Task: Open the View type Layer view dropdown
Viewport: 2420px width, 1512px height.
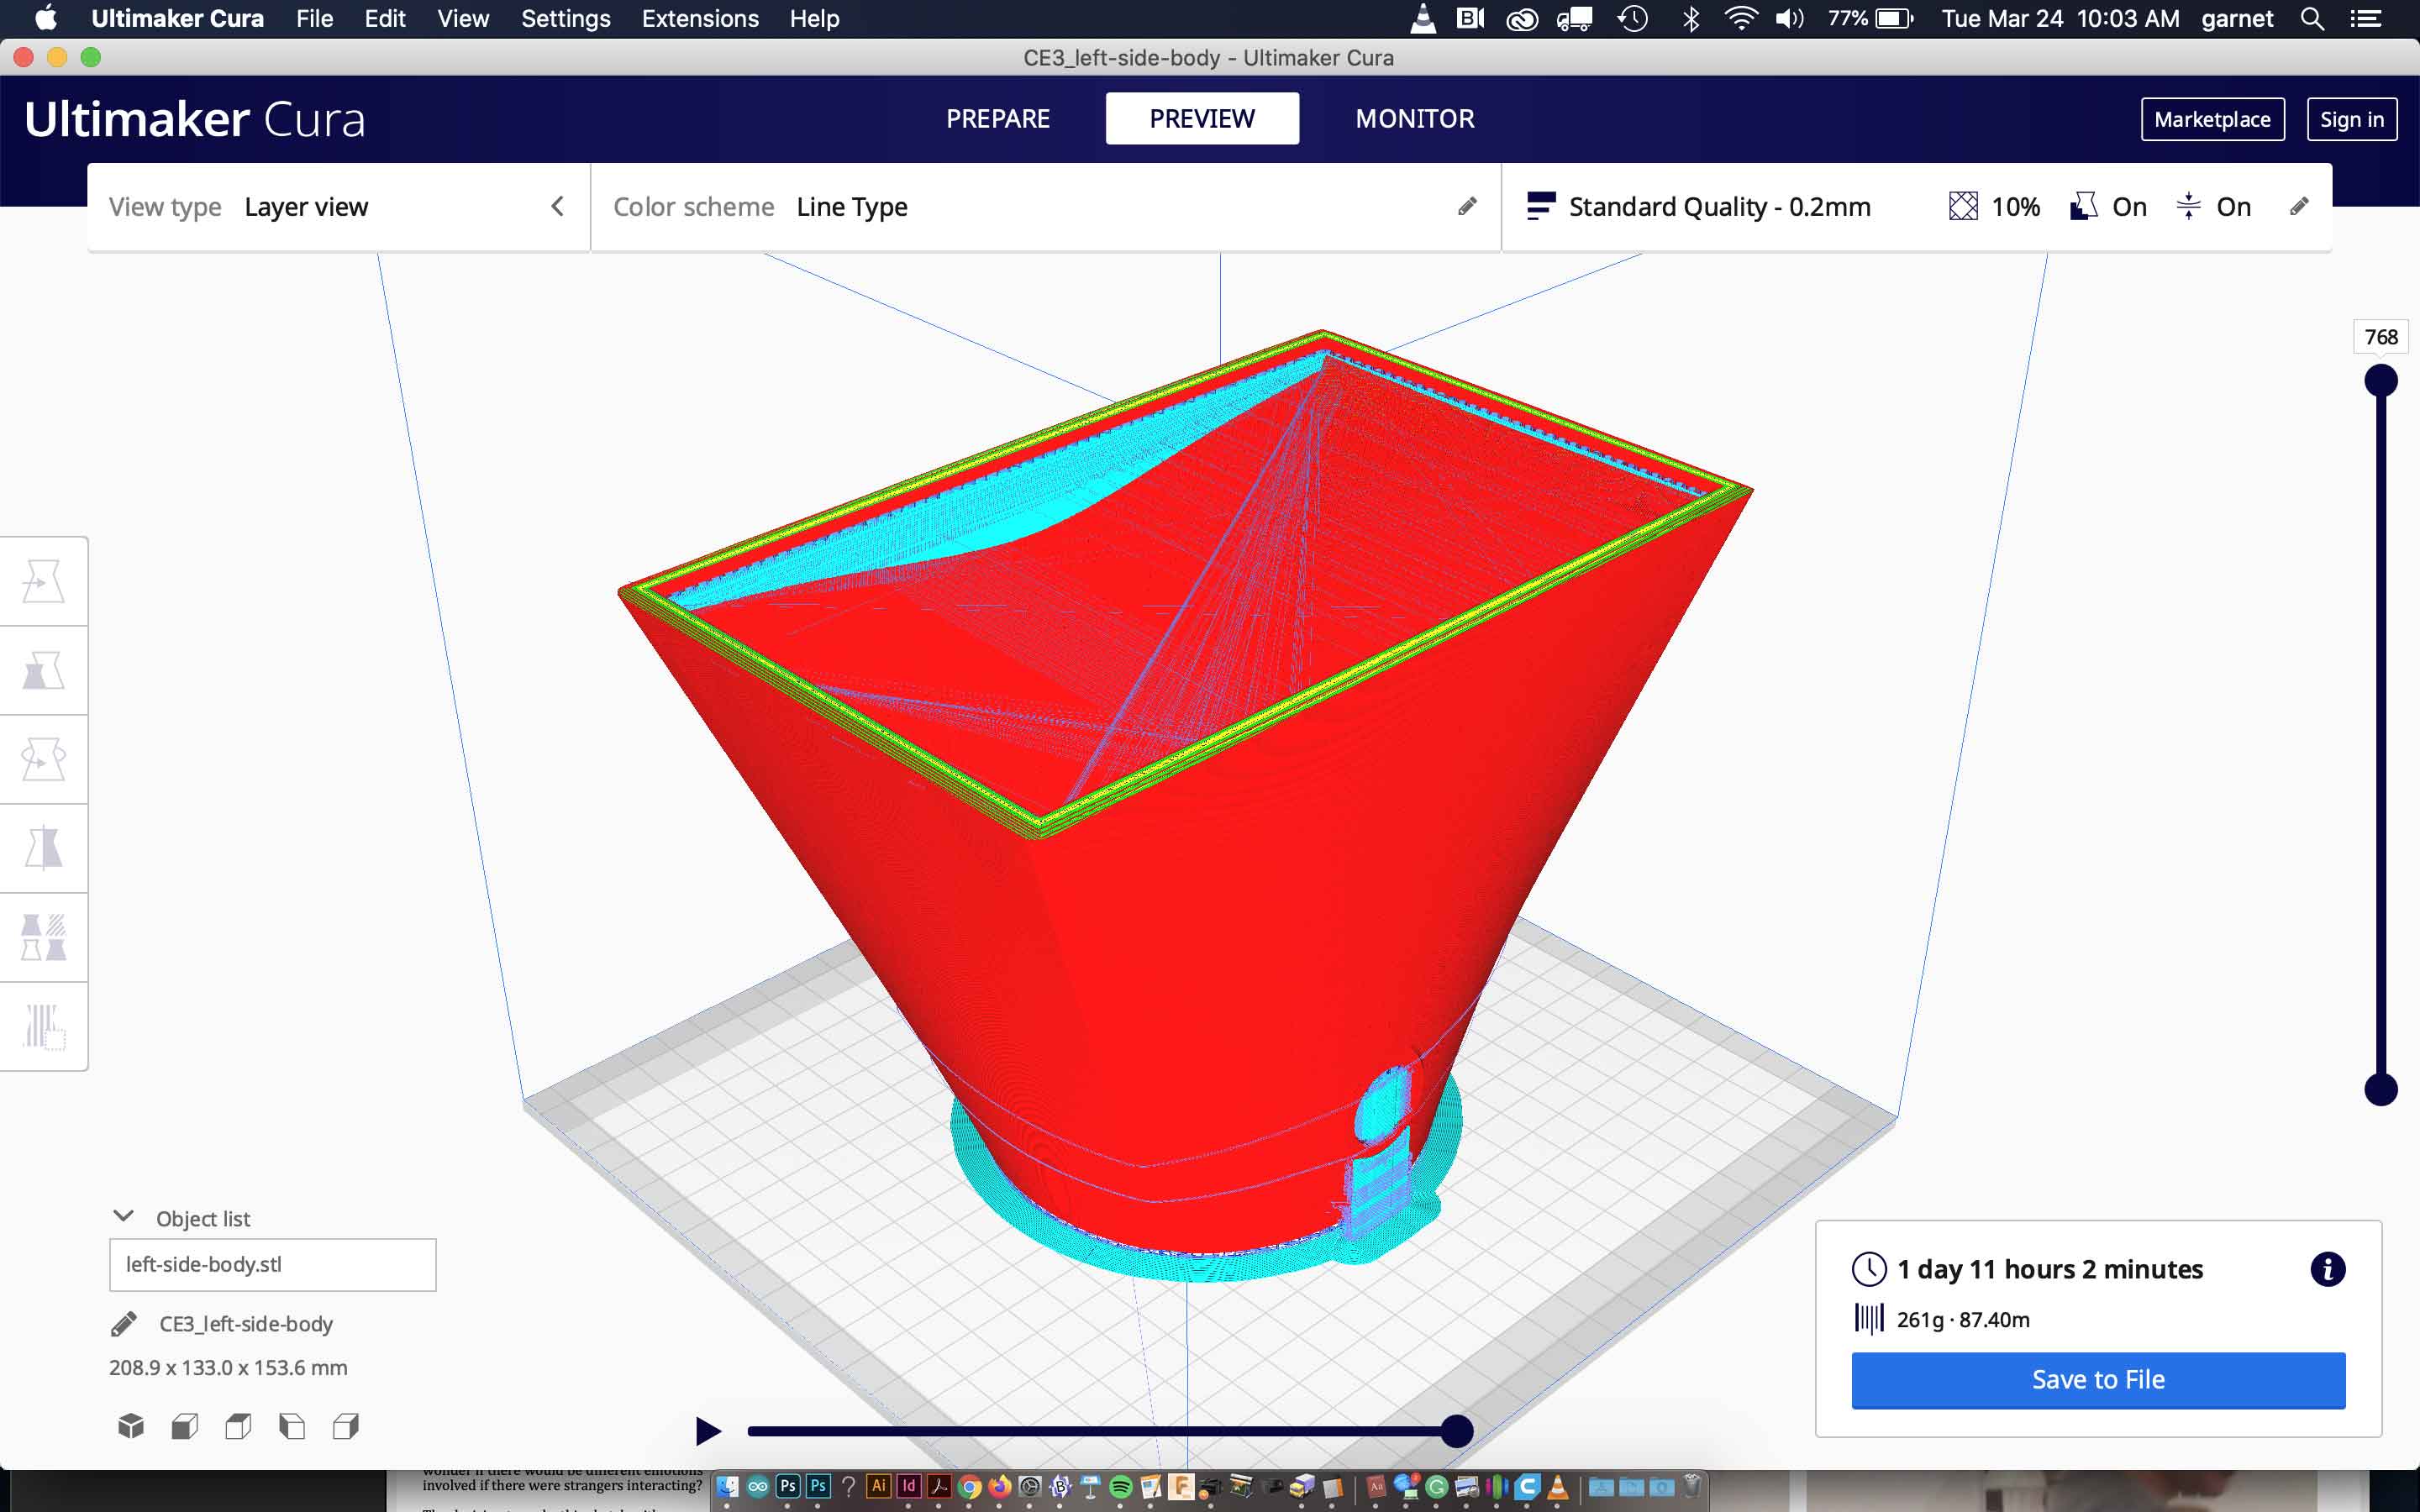Action: pos(338,207)
